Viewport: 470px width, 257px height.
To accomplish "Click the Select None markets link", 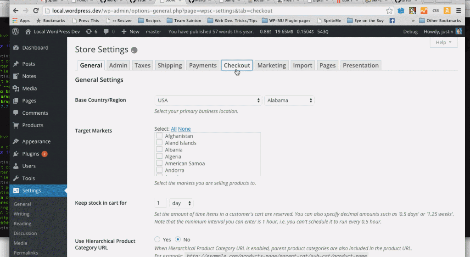I will point(185,129).
